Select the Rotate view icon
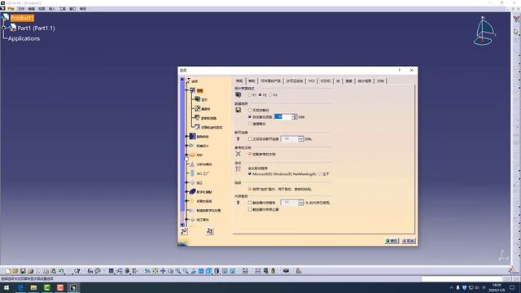 tap(170, 271)
